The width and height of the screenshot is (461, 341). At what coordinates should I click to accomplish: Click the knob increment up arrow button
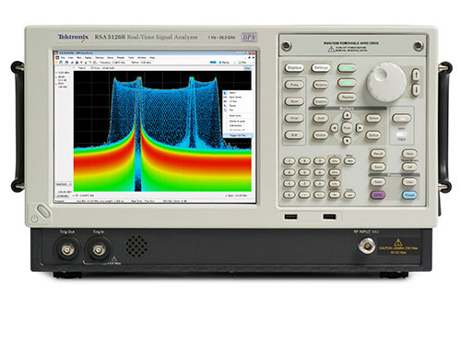click(x=416, y=75)
